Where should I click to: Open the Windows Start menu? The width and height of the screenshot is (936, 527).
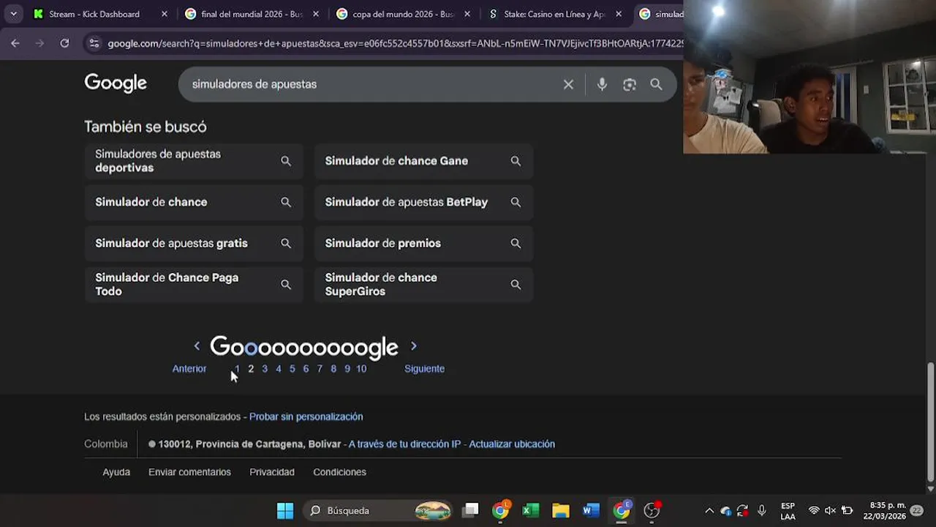pyautogui.click(x=285, y=511)
